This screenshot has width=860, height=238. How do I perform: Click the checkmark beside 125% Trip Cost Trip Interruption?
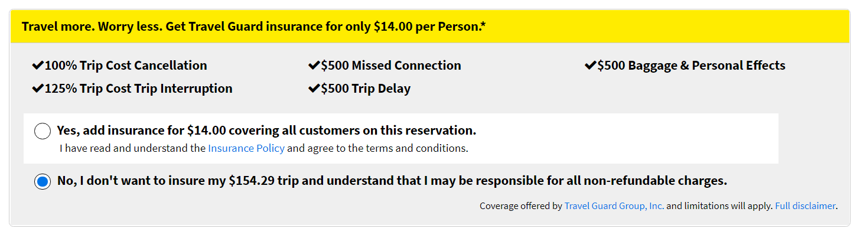pyautogui.click(x=38, y=89)
